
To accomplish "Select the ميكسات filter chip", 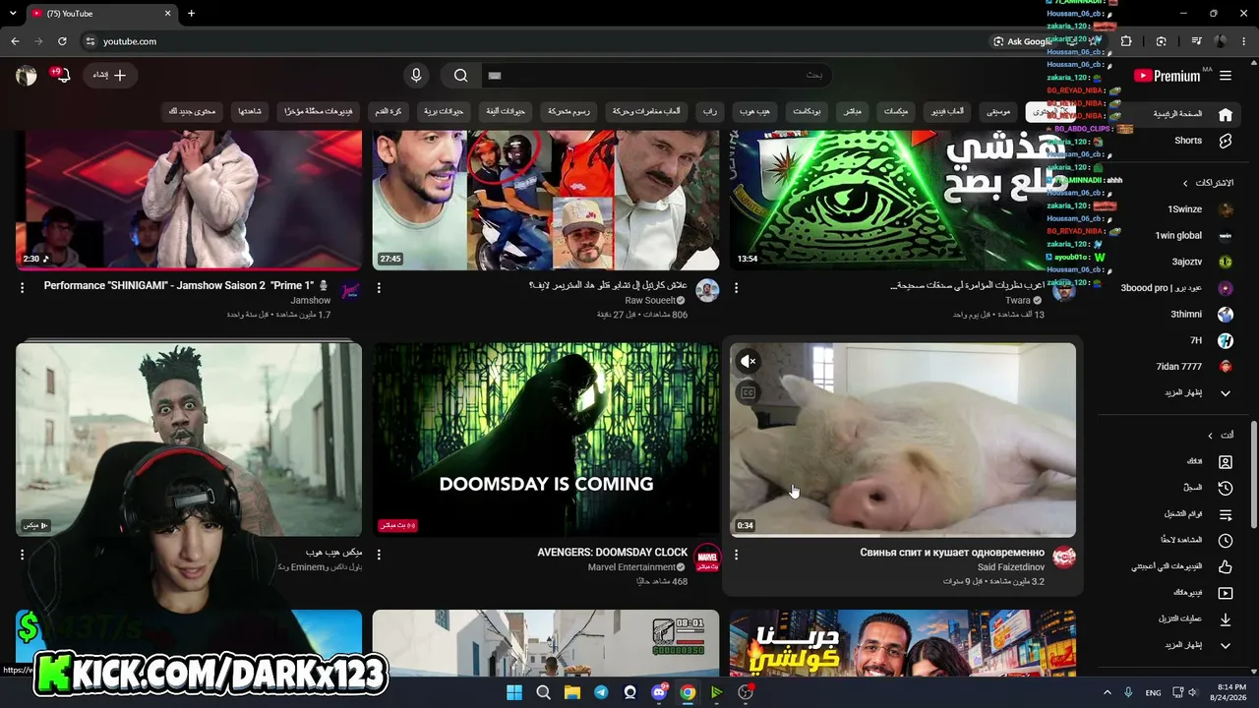I will point(896,111).
